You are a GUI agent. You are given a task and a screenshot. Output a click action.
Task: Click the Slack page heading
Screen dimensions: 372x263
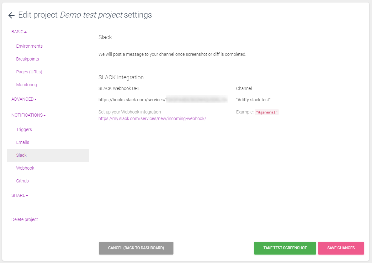point(105,37)
